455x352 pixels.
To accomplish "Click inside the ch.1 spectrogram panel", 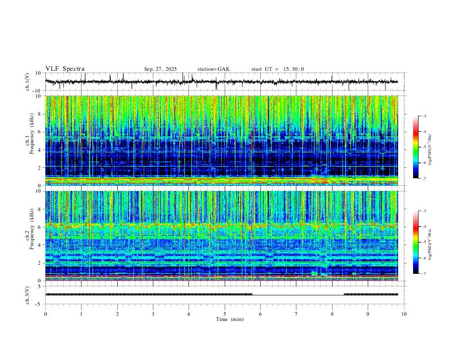I will click(x=222, y=140).
